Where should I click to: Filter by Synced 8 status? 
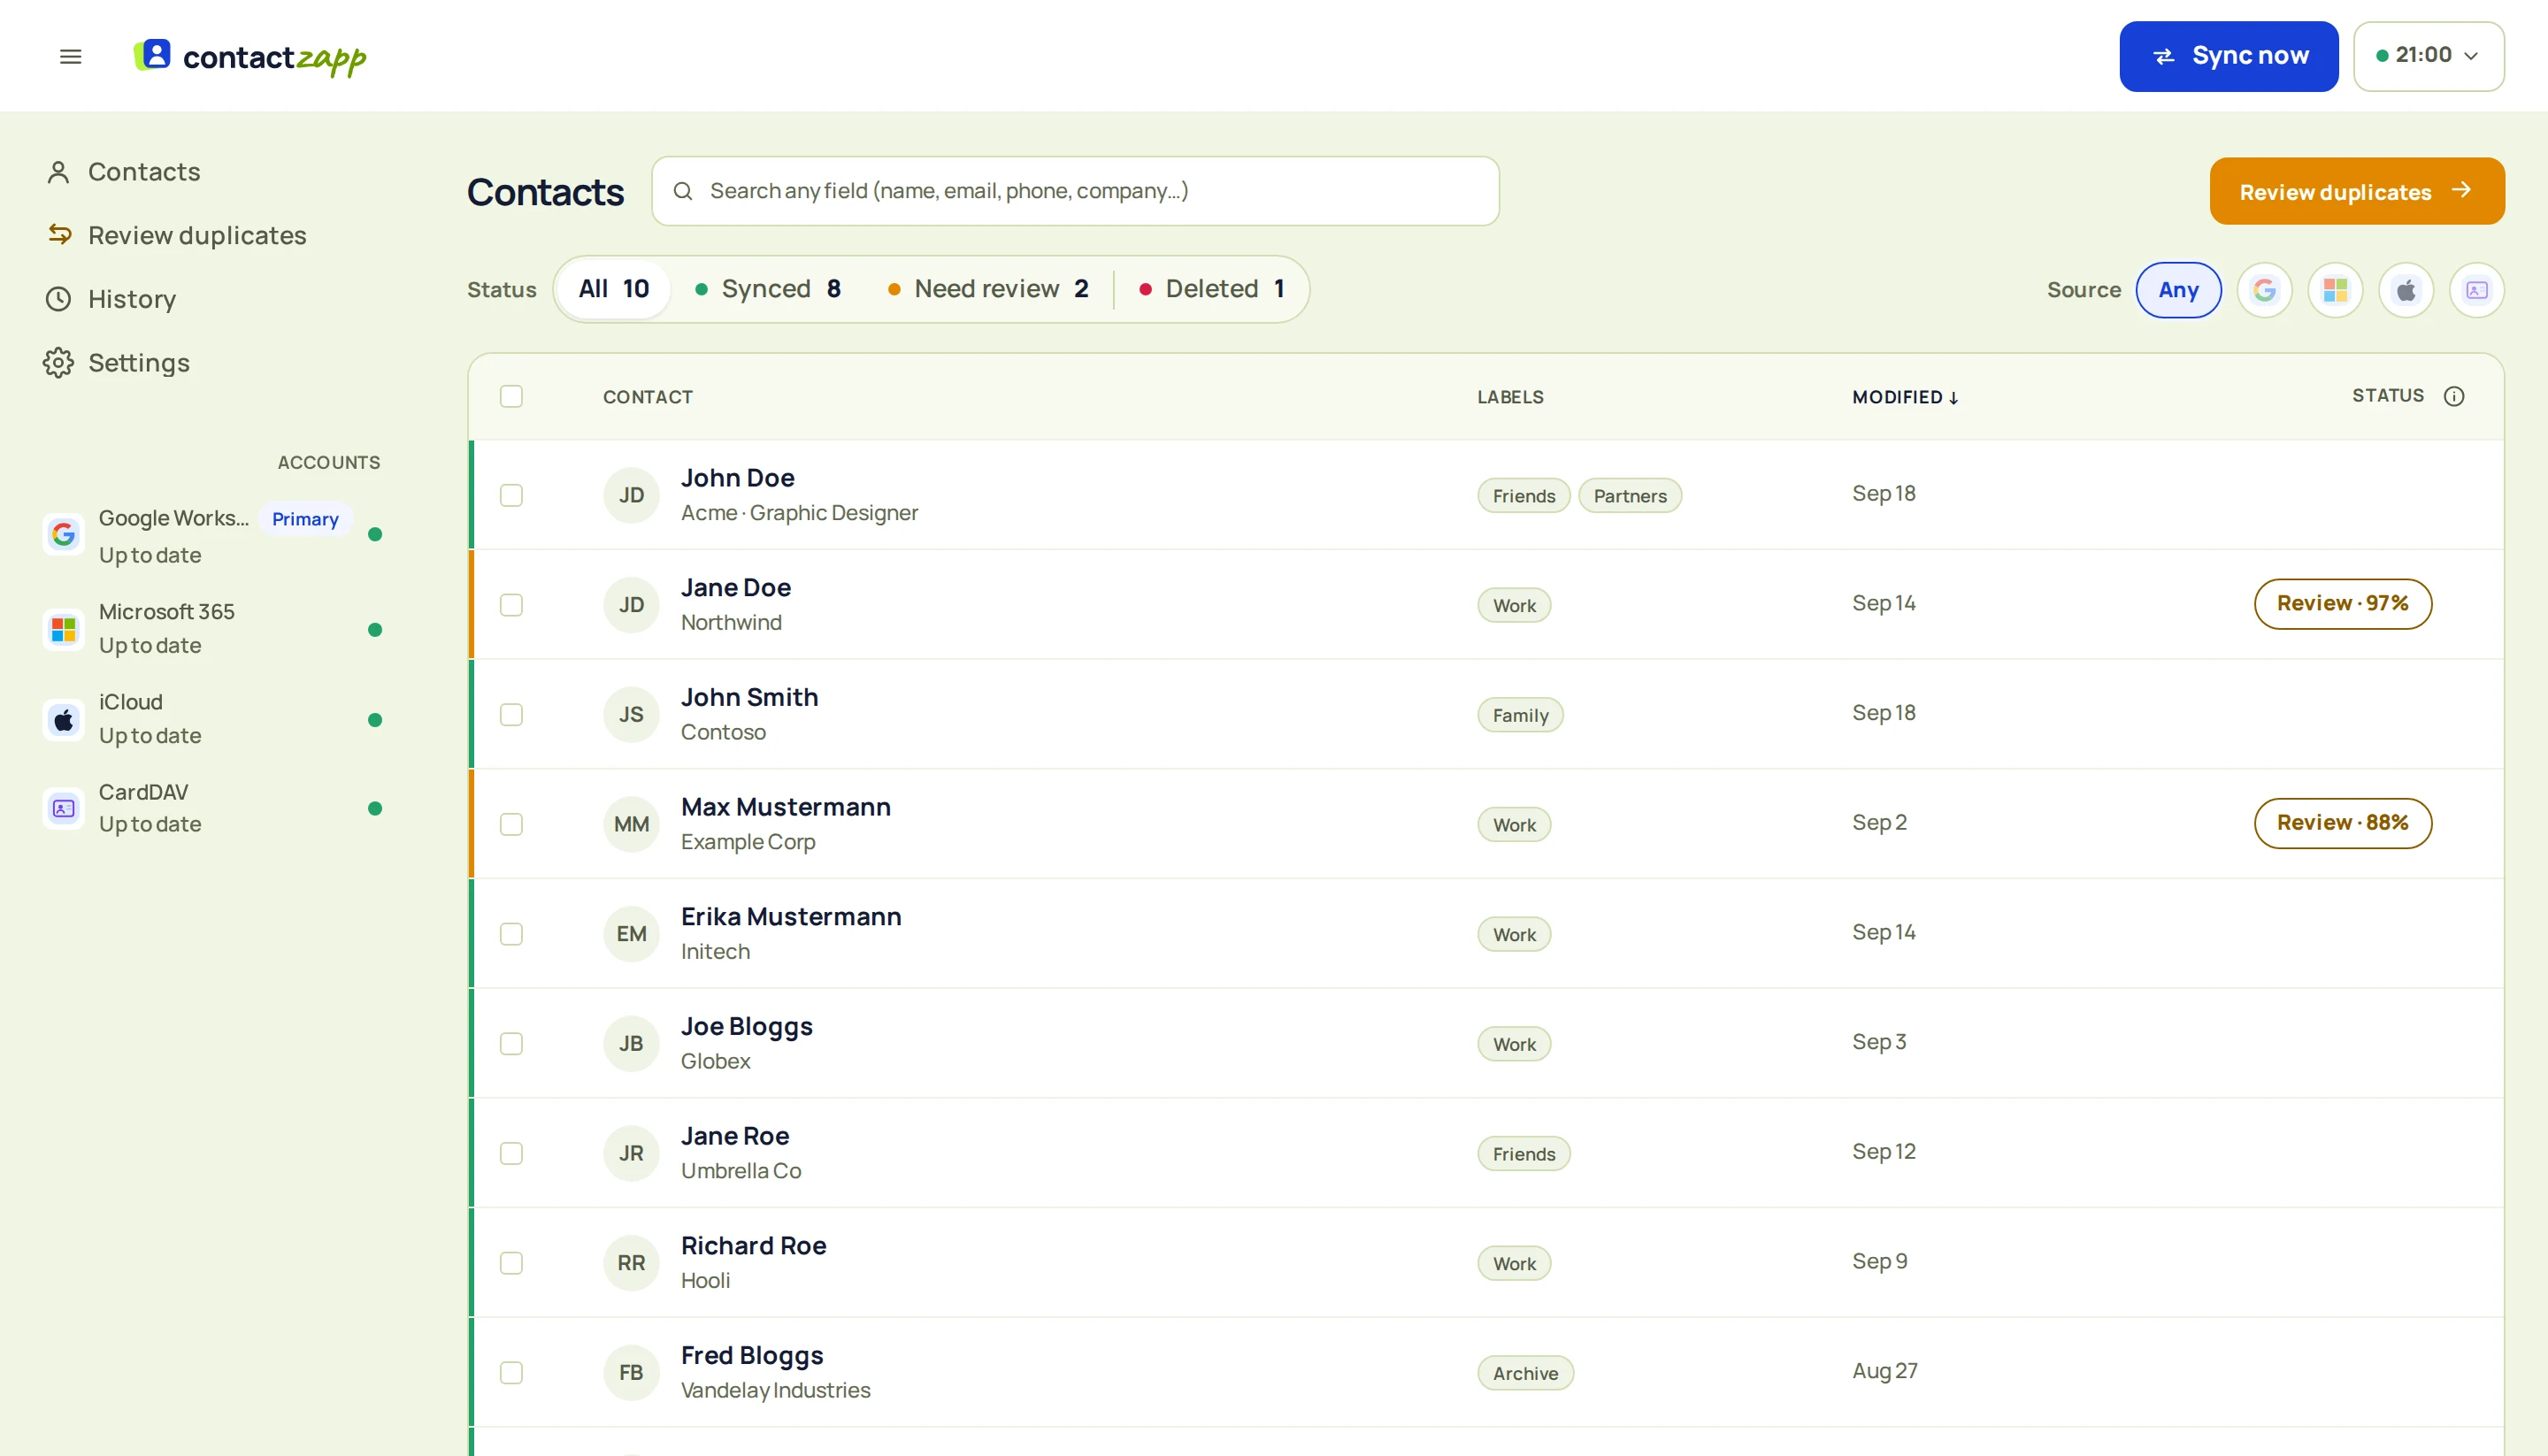click(767, 289)
